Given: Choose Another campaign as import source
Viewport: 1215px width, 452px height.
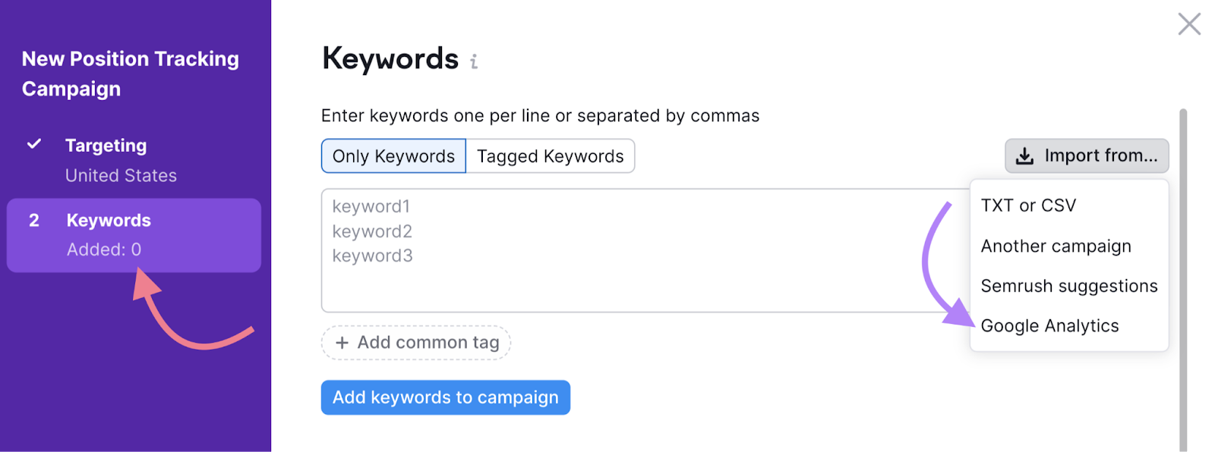Looking at the screenshot, I should (1056, 246).
